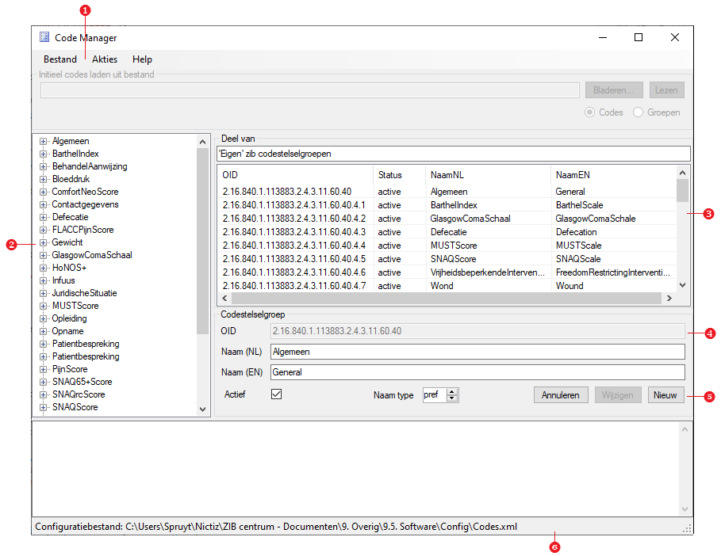
Task: Click the Annuleren button
Action: click(560, 394)
